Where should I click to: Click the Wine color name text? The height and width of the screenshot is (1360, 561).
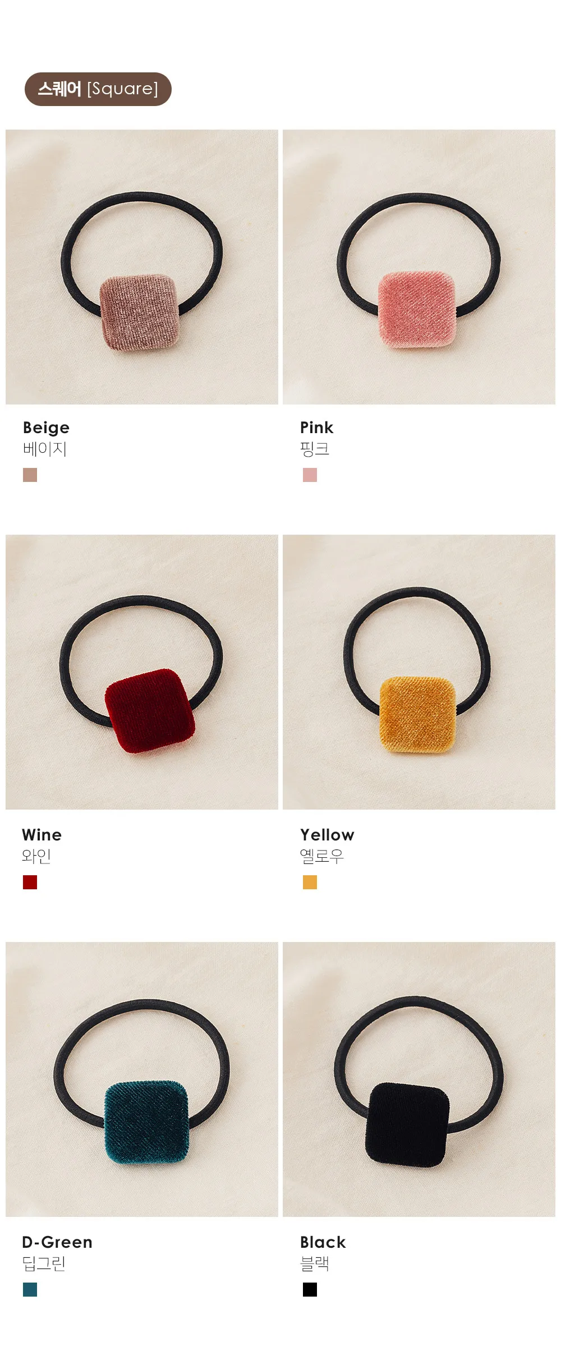click(x=42, y=835)
